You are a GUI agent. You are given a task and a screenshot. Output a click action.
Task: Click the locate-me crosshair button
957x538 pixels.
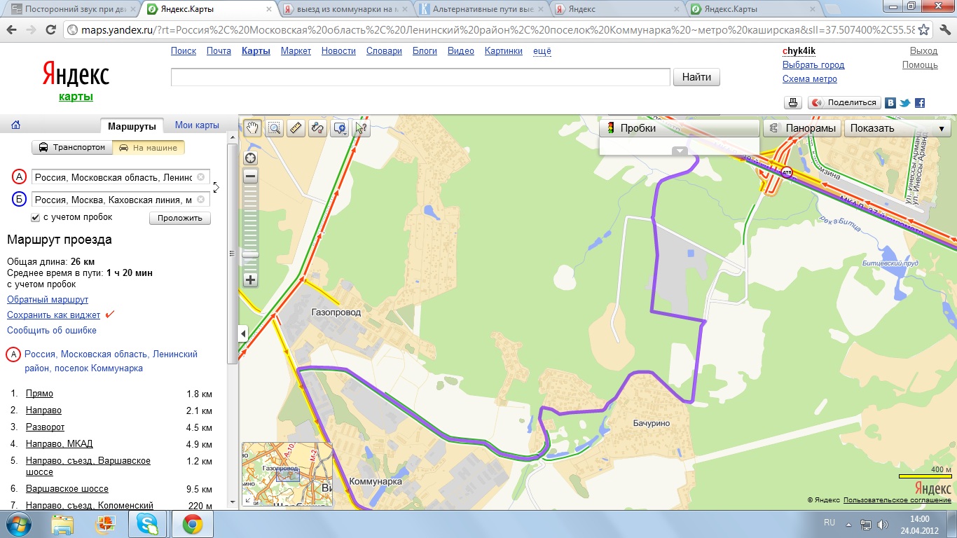(x=250, y=158)
